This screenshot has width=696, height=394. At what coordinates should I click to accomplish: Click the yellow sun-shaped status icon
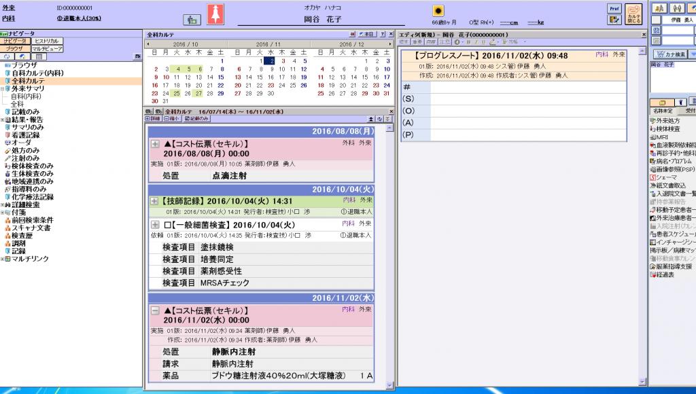[438, 11]
